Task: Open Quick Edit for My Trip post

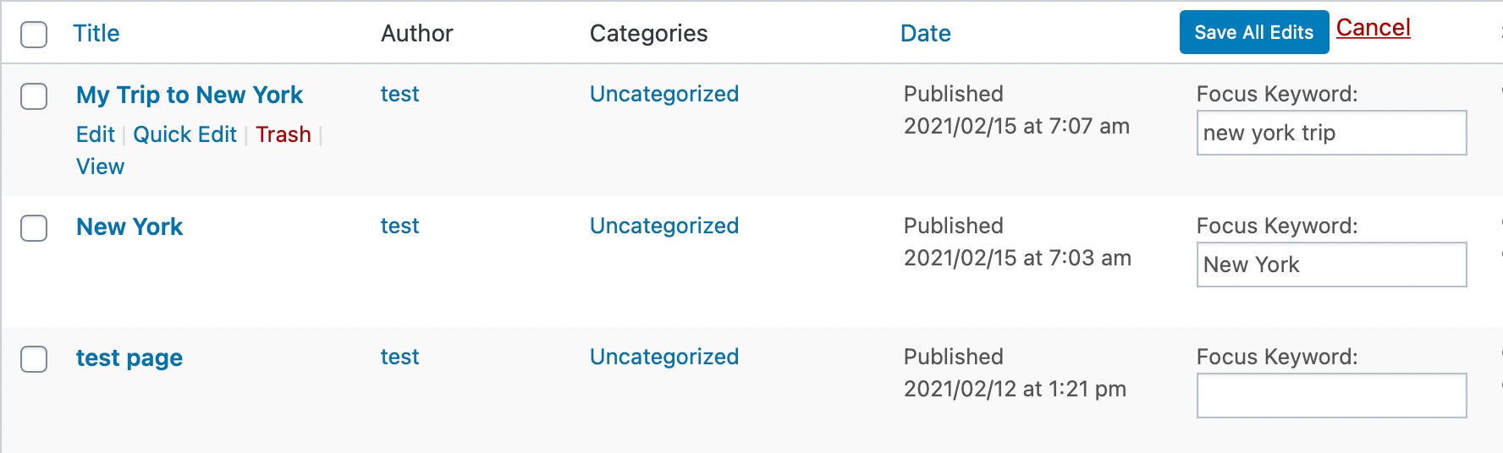Action: pos(185,134)
